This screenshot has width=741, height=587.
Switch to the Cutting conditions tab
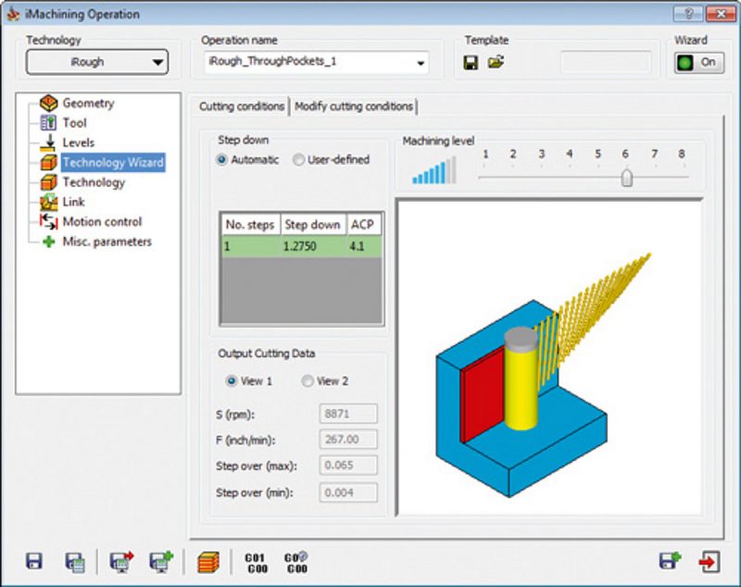242,106
